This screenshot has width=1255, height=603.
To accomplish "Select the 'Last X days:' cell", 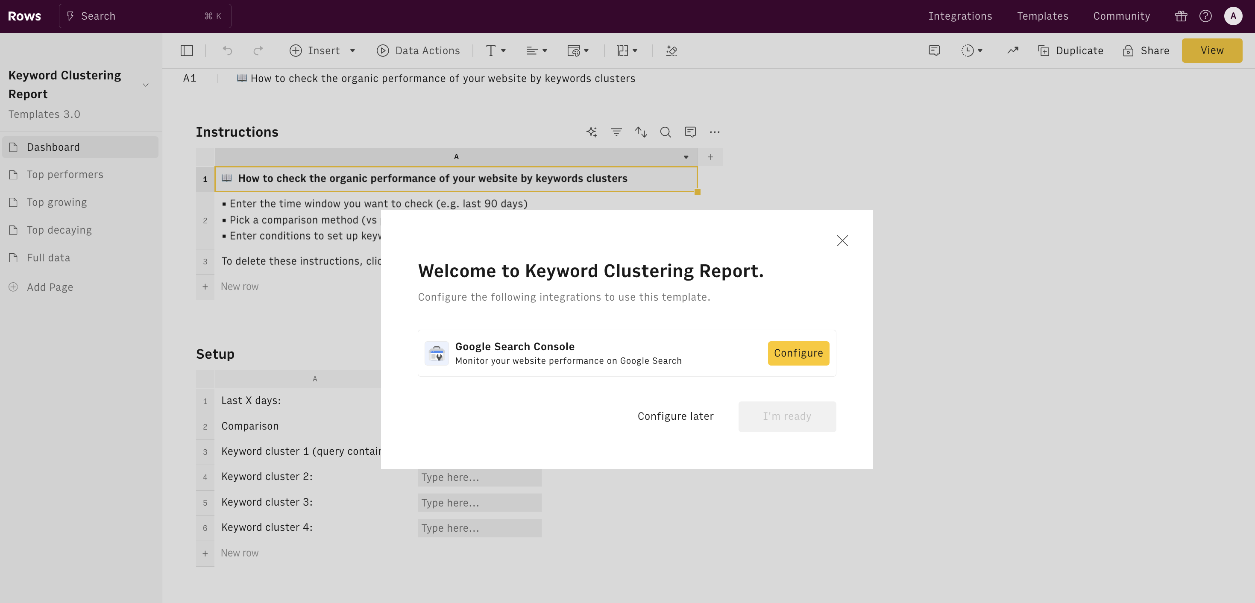I will 298,401.
